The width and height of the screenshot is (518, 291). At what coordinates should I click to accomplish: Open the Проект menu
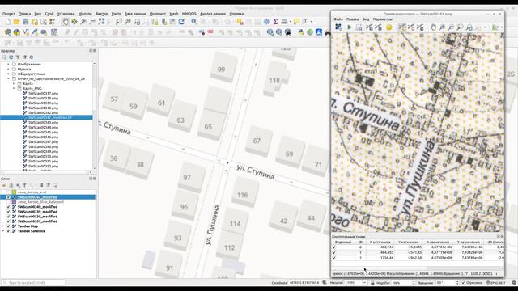(x=9, y=14)
